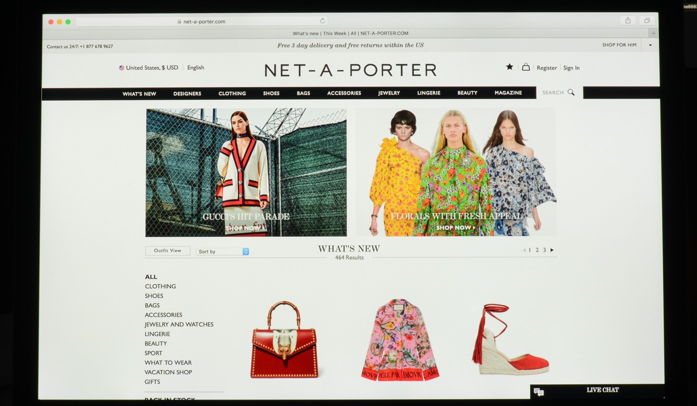This screenshot has width=697, height=406.
Task: Click the Sign In link
Action: tap(571, 68)
